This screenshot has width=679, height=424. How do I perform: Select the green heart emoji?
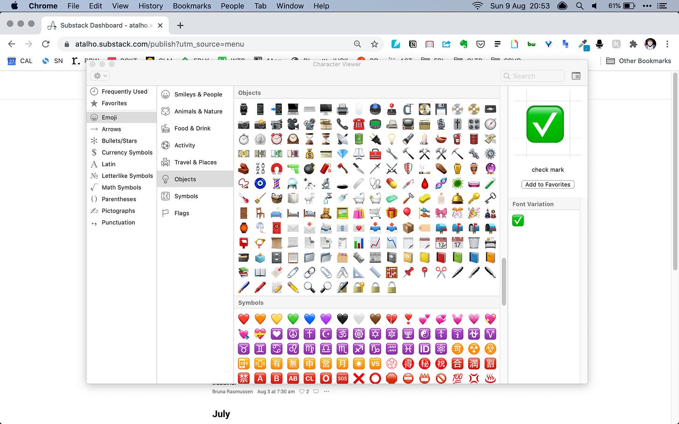[x=293, y=319]
